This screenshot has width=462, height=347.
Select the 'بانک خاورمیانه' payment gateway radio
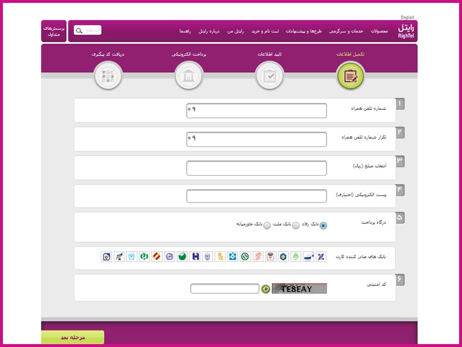tap(267, 226)
